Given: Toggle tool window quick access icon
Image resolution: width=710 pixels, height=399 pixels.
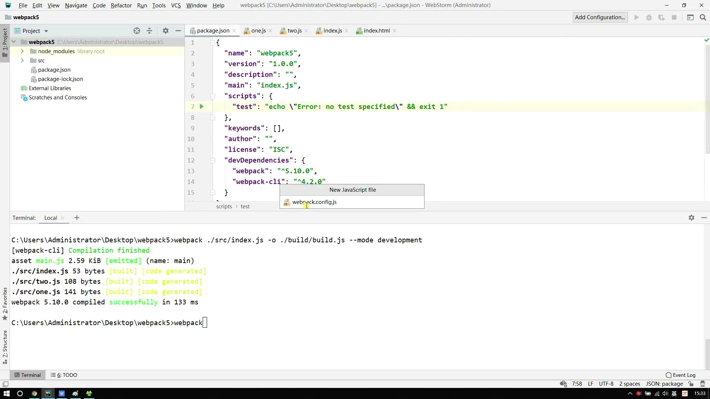Looking at the screenshot, I should click(6, 384).
